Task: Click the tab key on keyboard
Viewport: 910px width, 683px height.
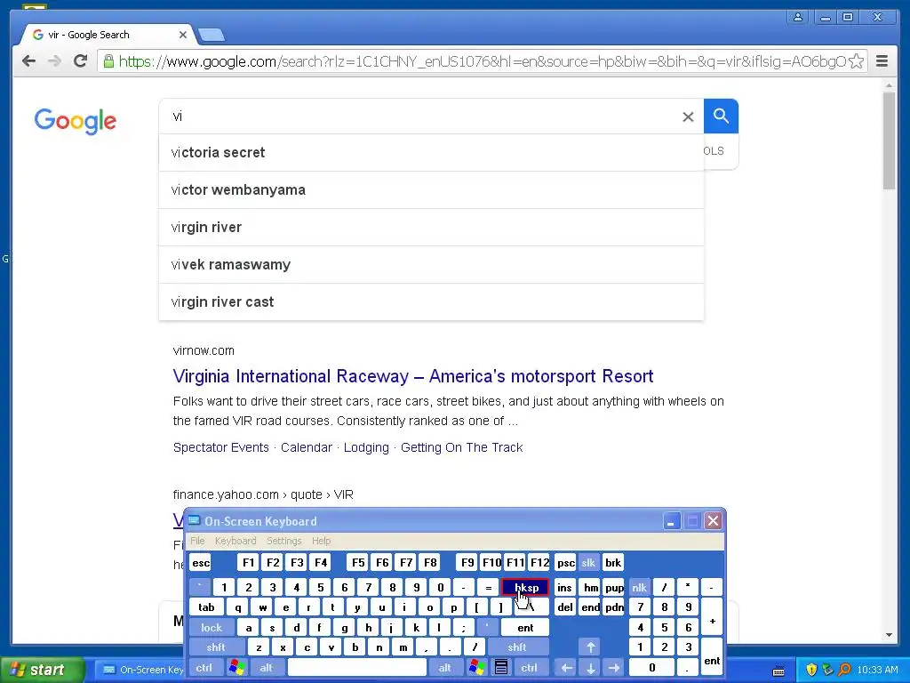Action: tap(206, 607)
